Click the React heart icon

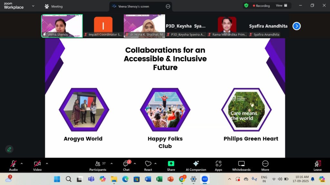148,165
